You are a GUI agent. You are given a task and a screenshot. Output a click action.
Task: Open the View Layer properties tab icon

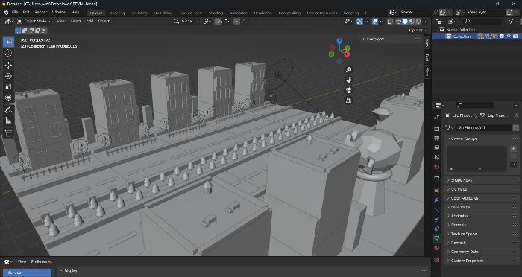tap(437, 147)
